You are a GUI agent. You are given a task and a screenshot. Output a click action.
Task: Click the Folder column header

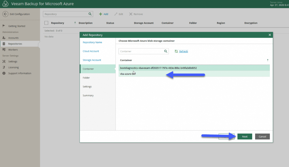193,23
